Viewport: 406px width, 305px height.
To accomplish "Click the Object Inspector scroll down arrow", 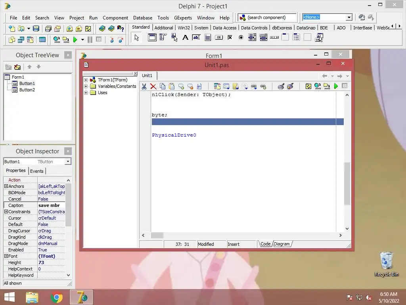I will point(68,275).
